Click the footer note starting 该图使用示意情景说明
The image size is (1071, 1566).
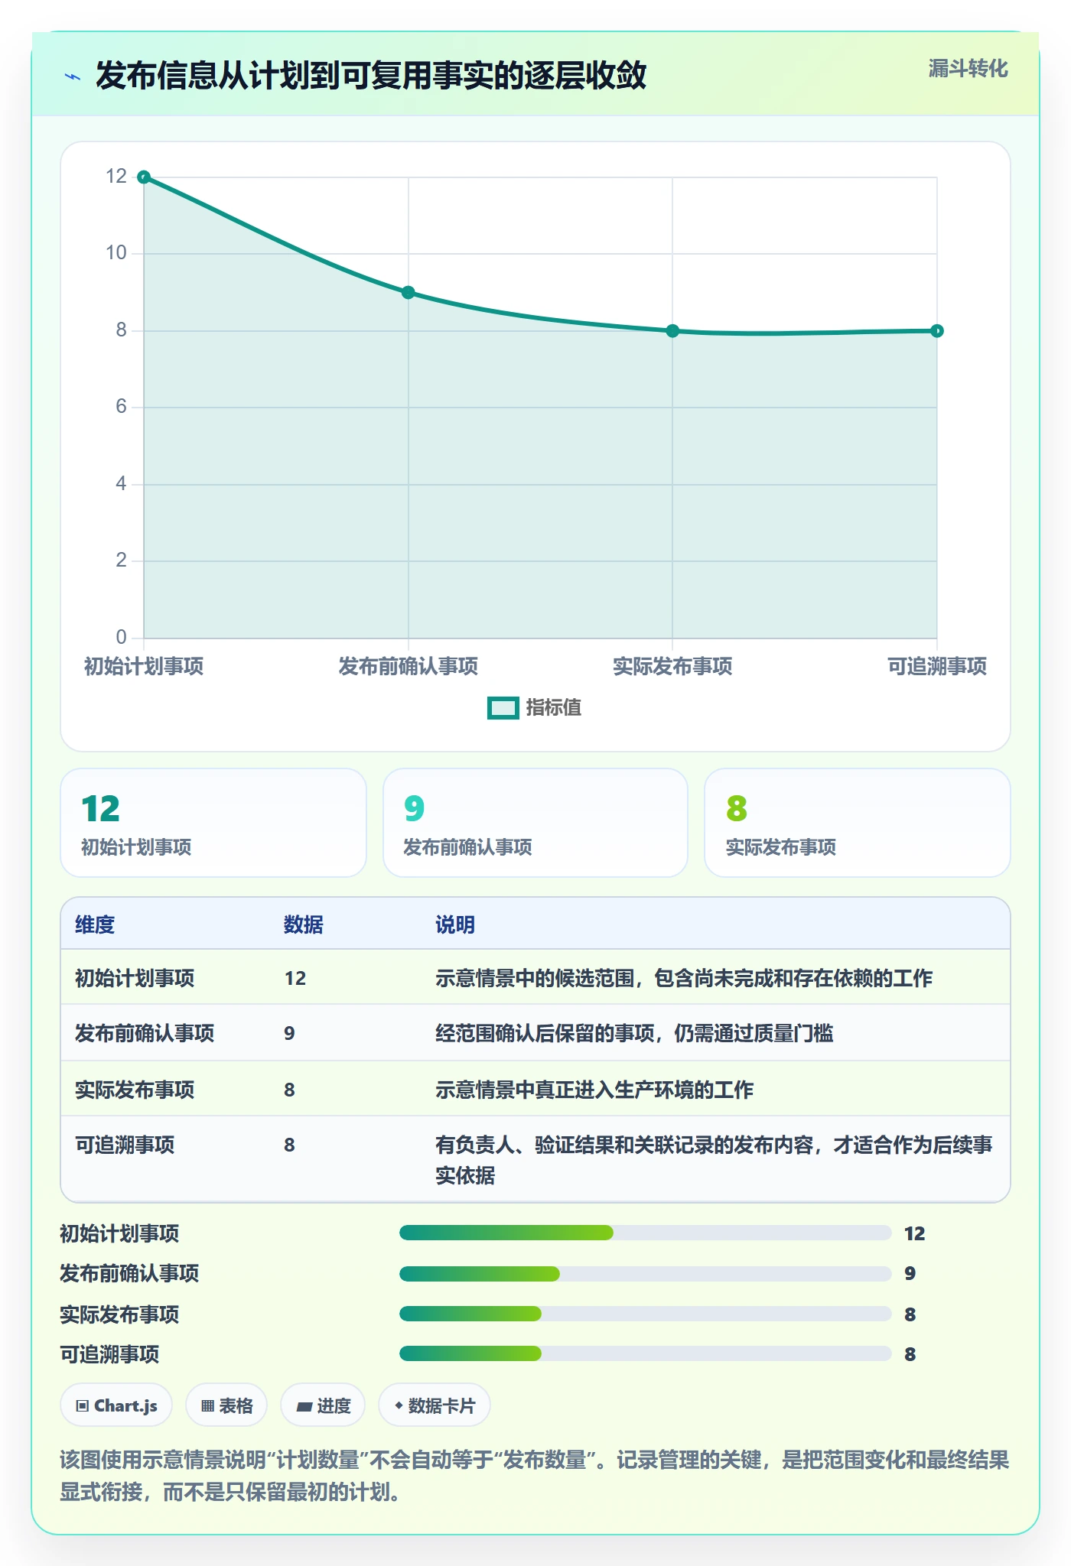(535, 1476)
